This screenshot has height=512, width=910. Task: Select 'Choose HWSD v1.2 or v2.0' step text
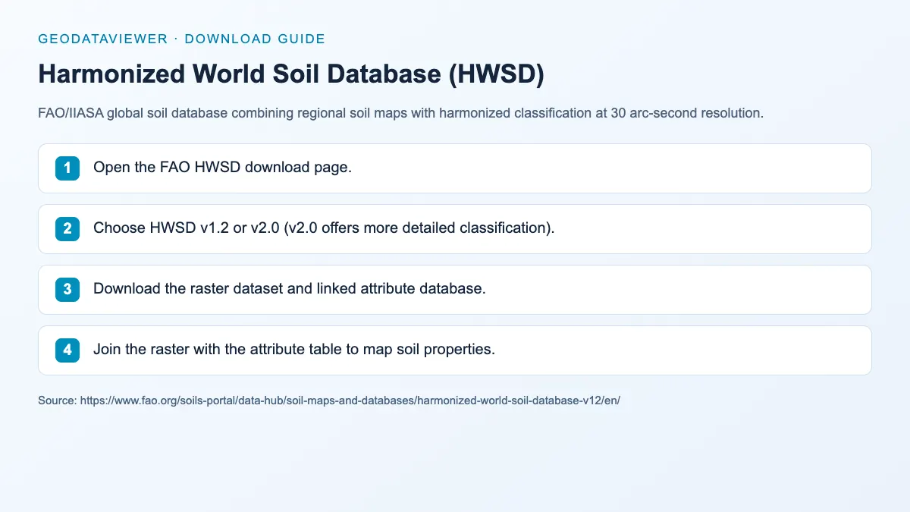(324, 228)
